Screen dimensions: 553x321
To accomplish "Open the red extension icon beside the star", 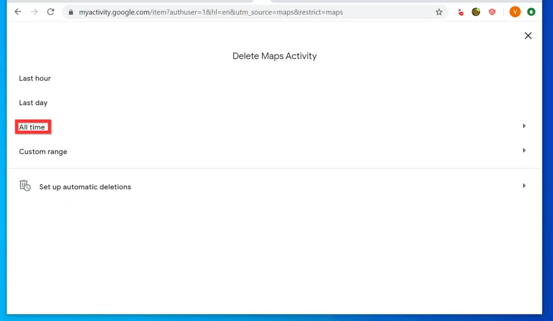I will [461, 12].
